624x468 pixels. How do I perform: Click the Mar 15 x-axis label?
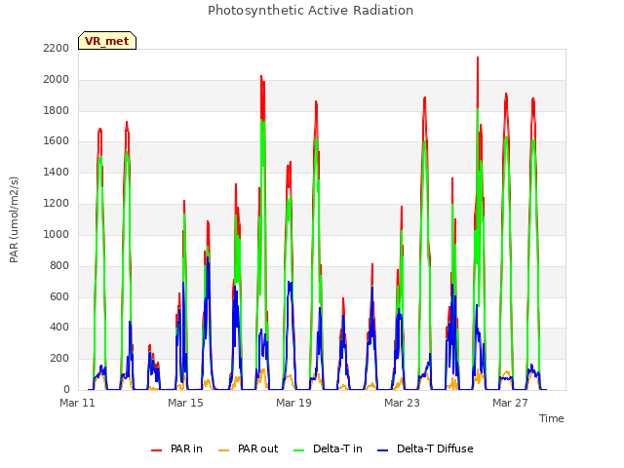[x=185, y=403]
